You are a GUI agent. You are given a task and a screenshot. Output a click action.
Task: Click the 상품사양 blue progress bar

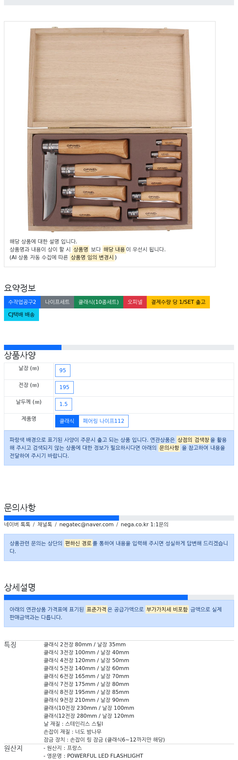(x=33, y=347)
